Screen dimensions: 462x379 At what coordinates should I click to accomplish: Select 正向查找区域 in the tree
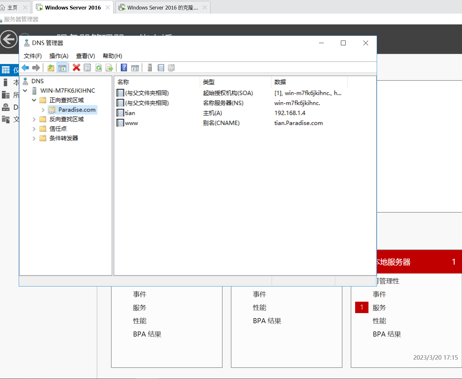point(67,100)
